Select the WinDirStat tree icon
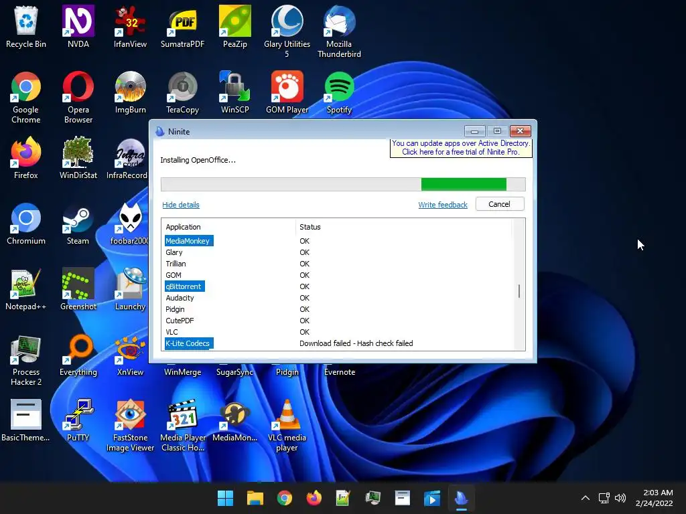686x514 pixels. click(78, 158)
